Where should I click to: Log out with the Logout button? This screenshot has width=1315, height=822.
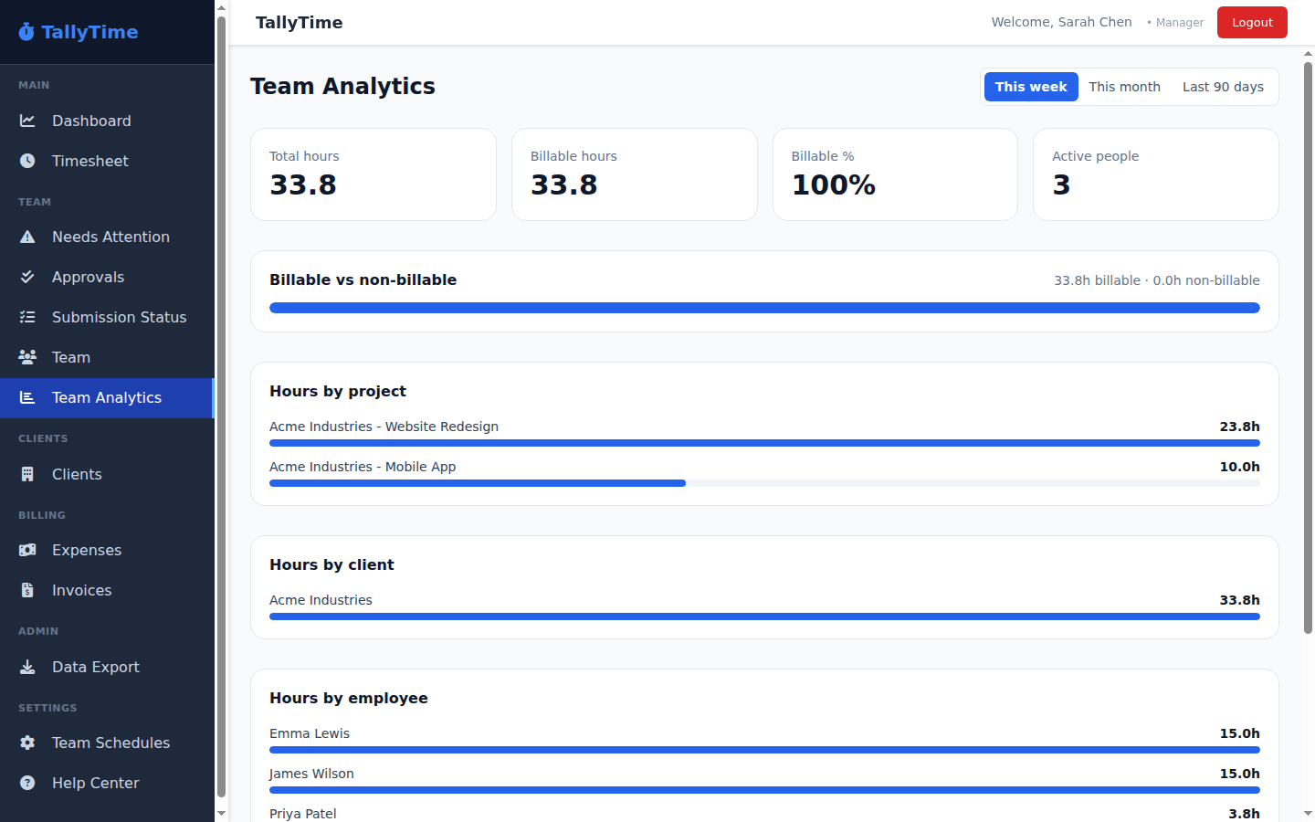click(1252, 23)
